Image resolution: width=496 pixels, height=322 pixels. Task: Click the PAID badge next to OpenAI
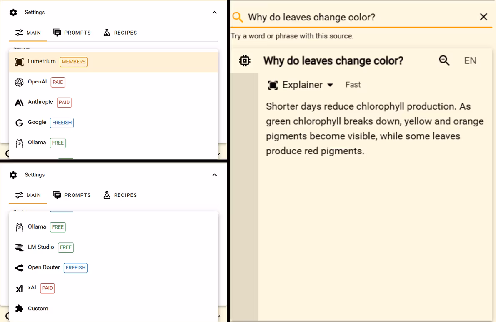tap(58, 82)
